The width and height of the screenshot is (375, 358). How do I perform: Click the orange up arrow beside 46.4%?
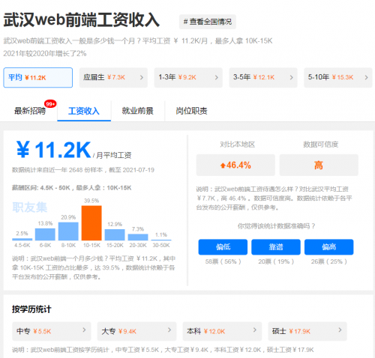[x=223, y=166]
